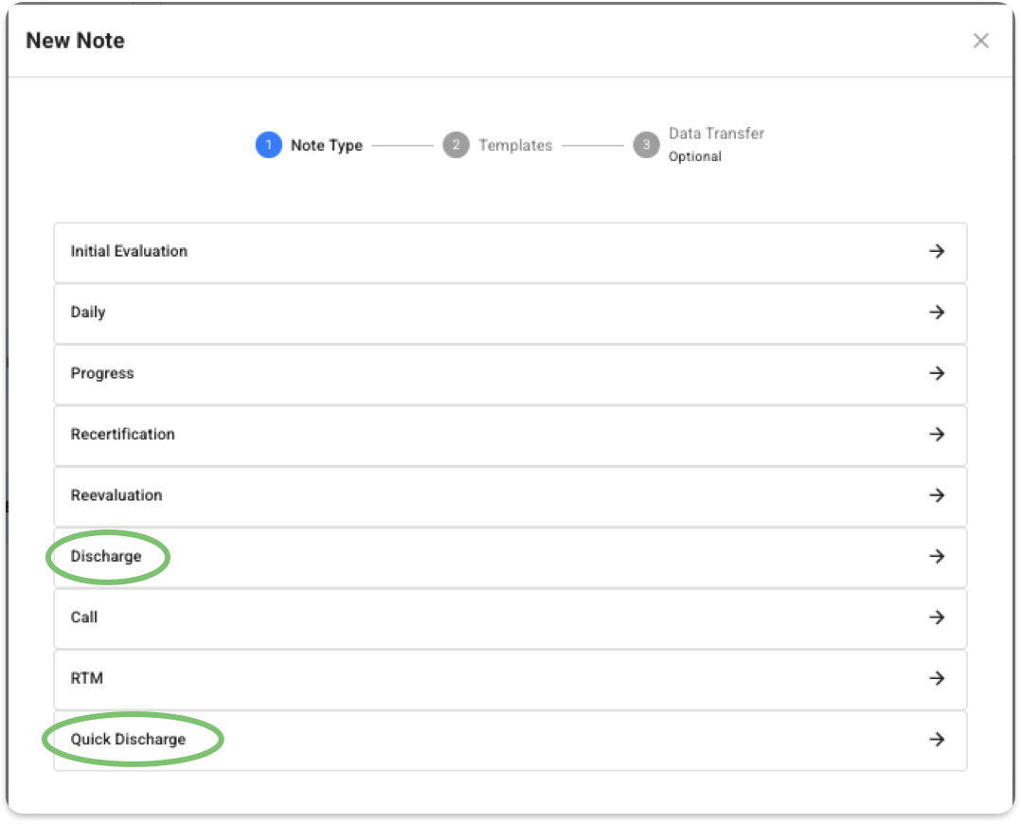Screen dimensions: 1021x824
Task: Jump to step 3 Data Transfer
Action: [x=646, y=145]
